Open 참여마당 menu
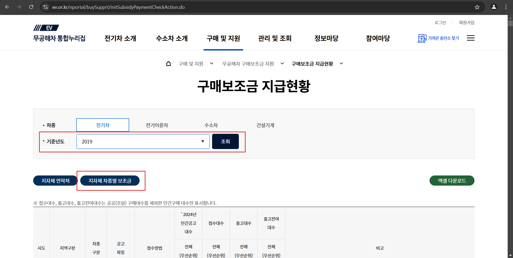The width and height of the screenshot is (513, 258). [378, 38]
